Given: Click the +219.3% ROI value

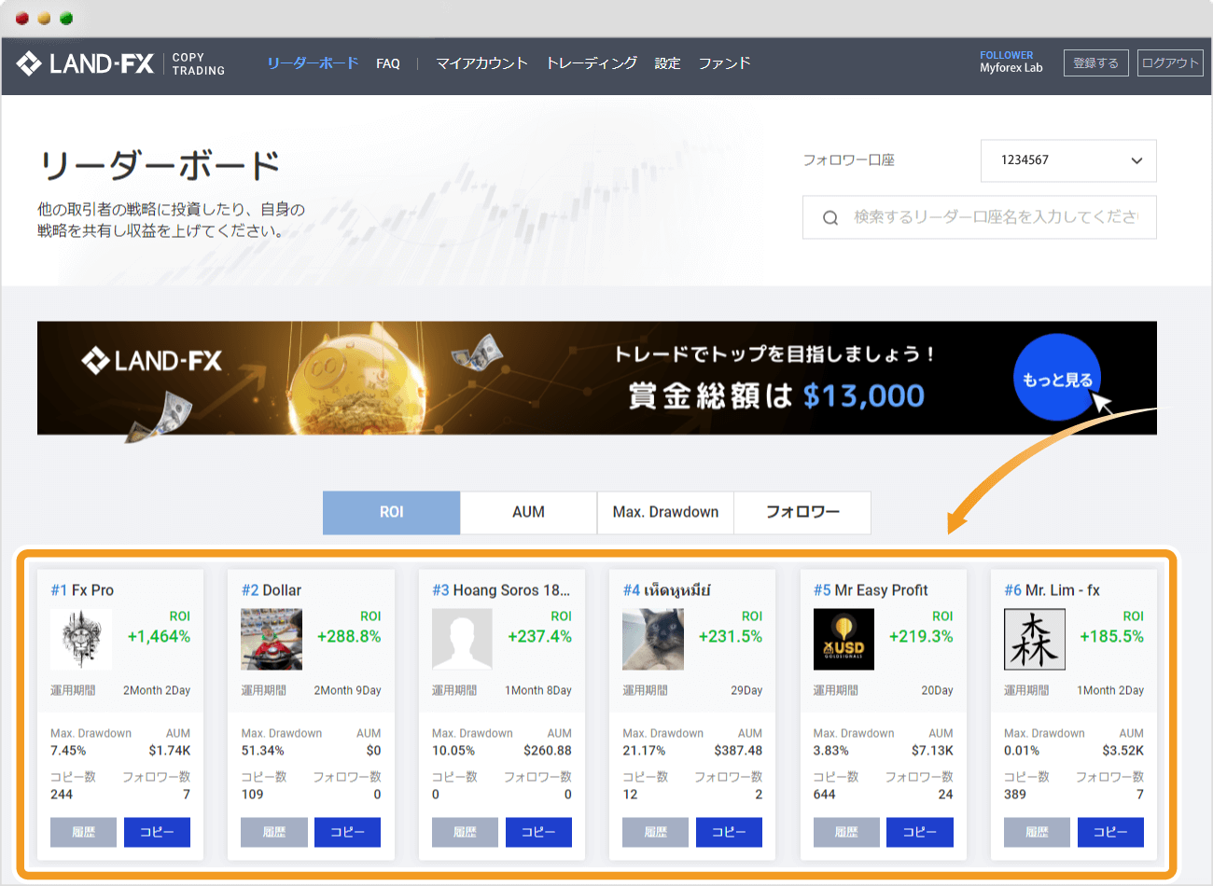Looking at the screenshot, I should point(921,637).
